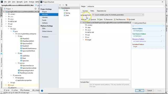Open the Favorites side tool window
The width and height of the screenshot is (168, 94).
[x=1, y=74]
